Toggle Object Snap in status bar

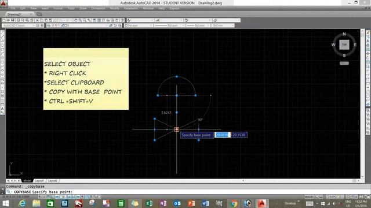click(61, 196)
